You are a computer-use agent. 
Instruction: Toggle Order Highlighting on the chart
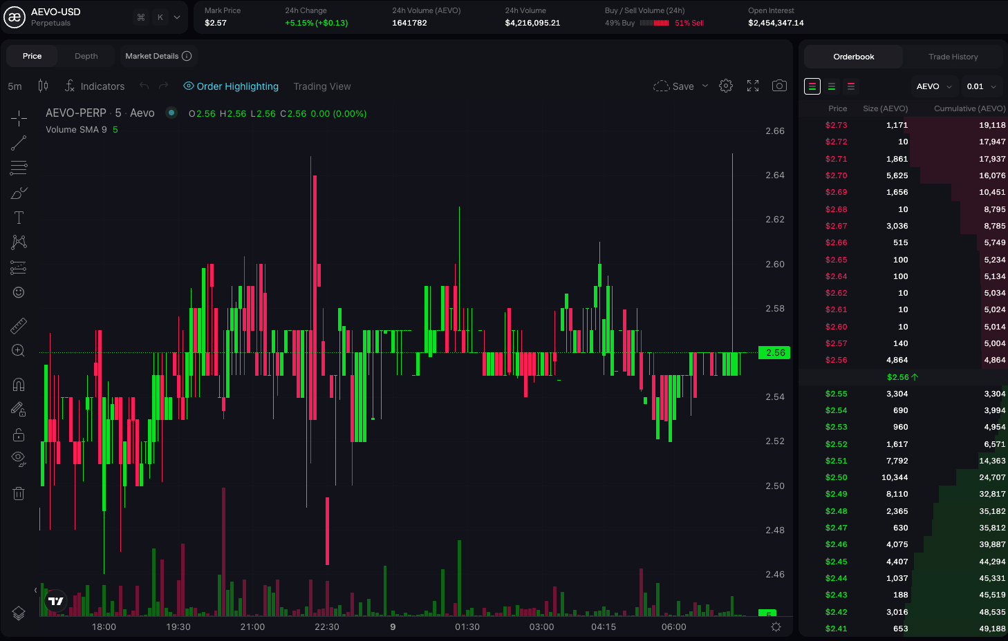(x=231, y=86)
